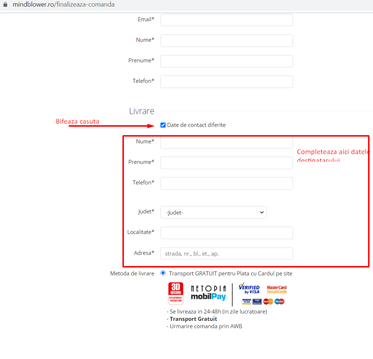Click the Maestro card icon
Screen dimensions: 373x359
(x=279, y=301)
